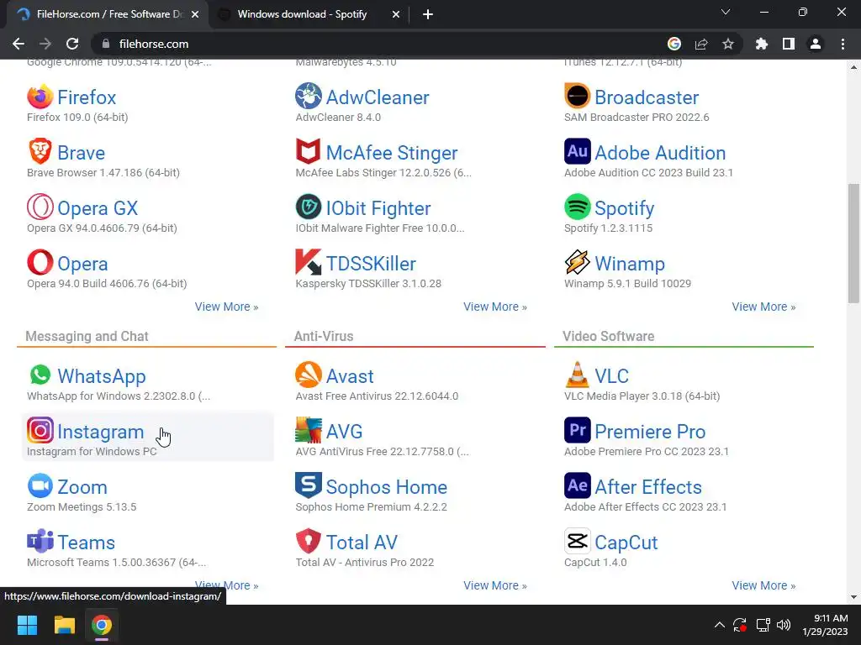
Task: Click the Sophos Home S icon
Action: [309, 485]
